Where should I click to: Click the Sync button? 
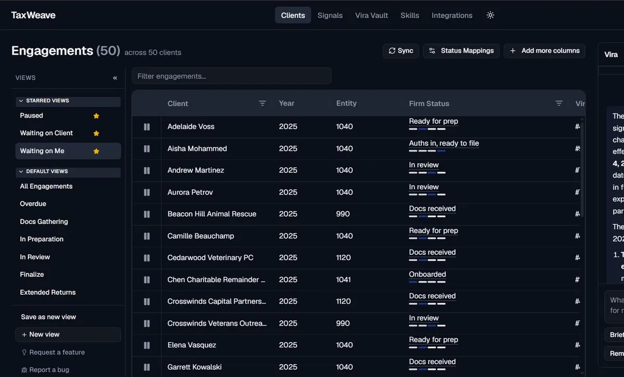pyautogui.click(x=401, y=51)
